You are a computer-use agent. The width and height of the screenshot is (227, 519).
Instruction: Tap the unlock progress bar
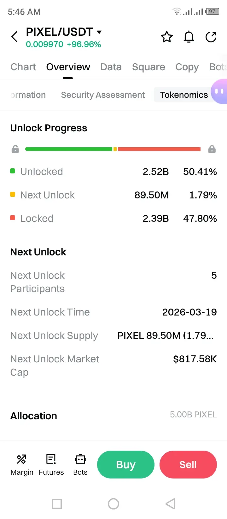pyautogui.click(x=113, y=149)
